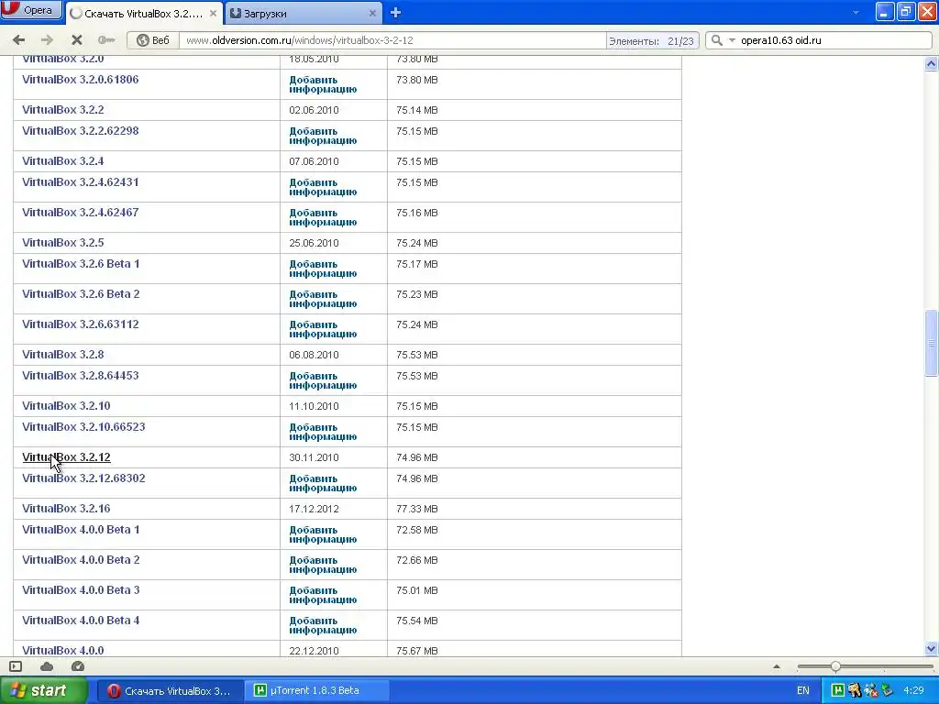Image resolution: width=939 pixels, height=704 pixels.
Task: Switch to the Скачать VirtualBox 3.2 tab
Action: [x=144, y=13]
